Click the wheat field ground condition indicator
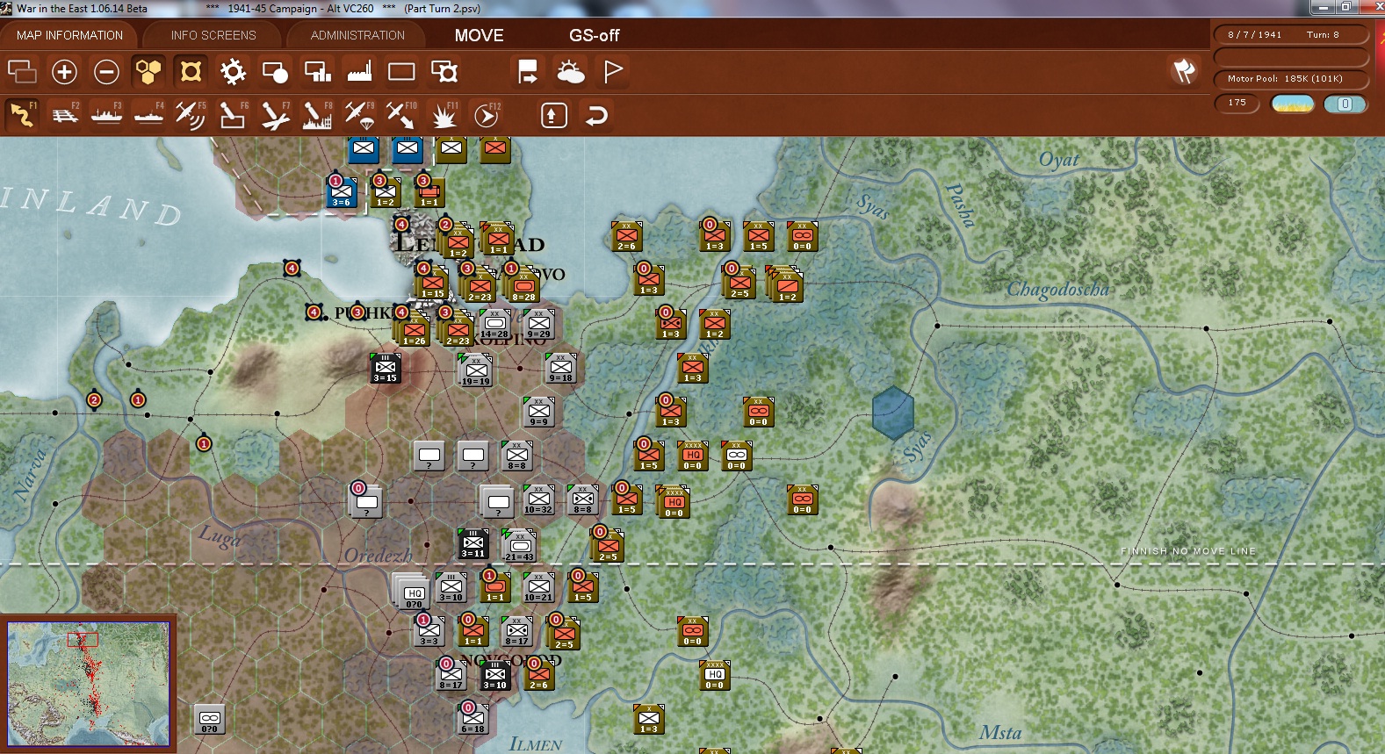Screen dimensions: 1385x754 (1293, 104)
